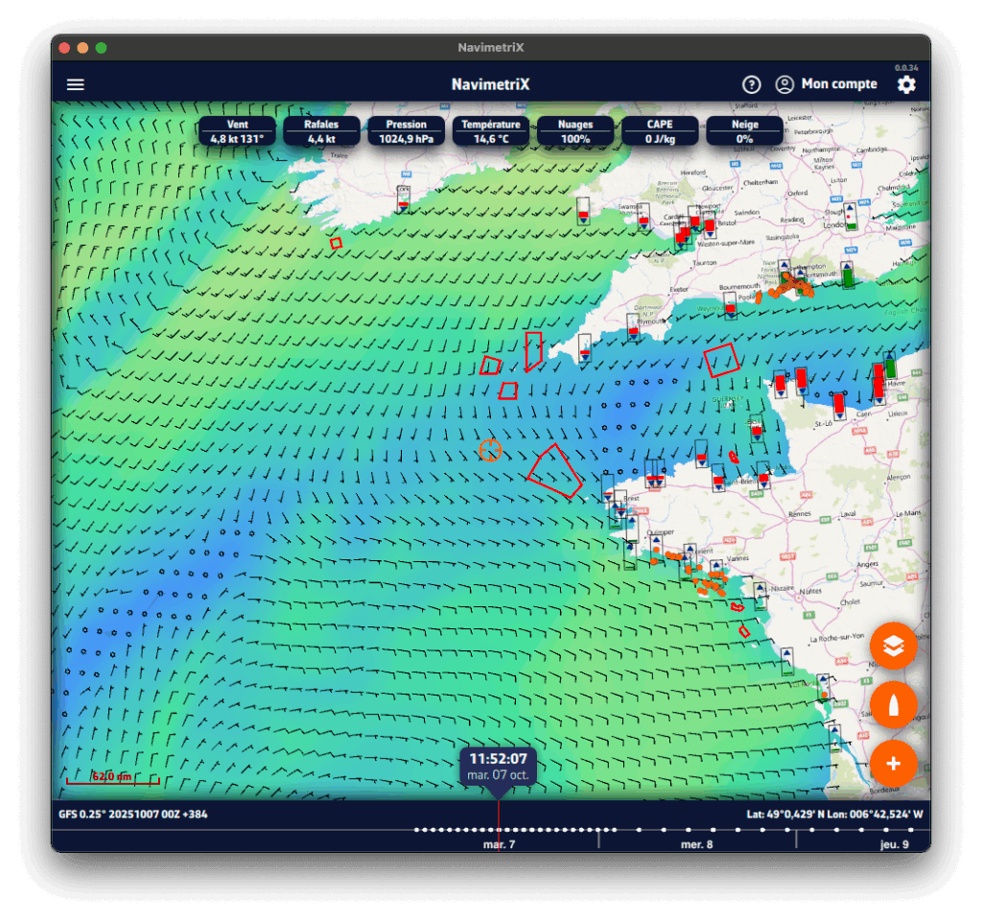The image size is (982, 920).
Task: Select the Température data chip
Action: point(491,131)
